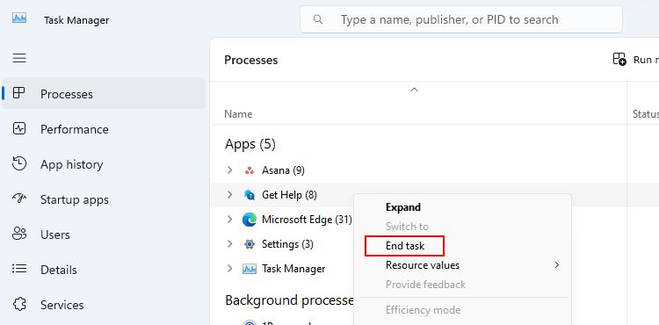Click the Details list icon

pos(19,268)
